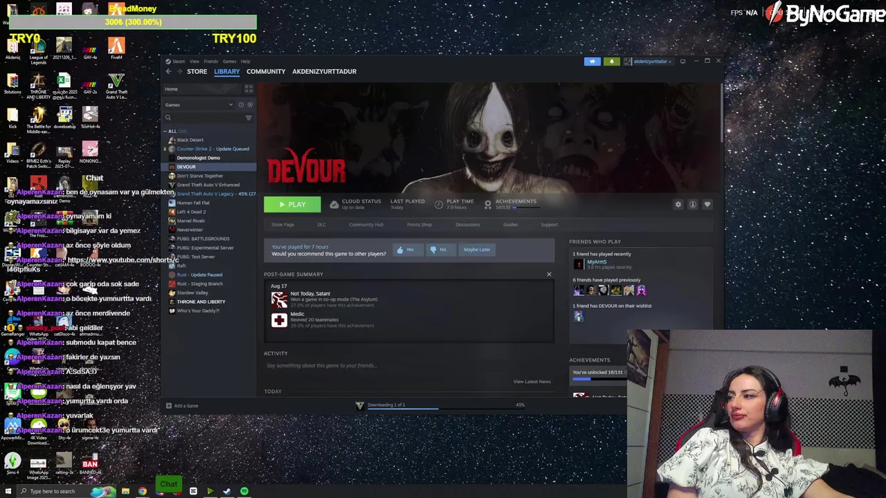Screen dimensions: 886x498
Task: Open File Explorer from the taskbar
Action: point(125,491)
